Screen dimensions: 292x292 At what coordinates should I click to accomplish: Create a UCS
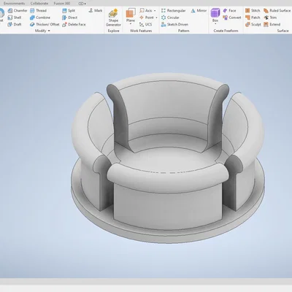pyautogui.click(x=145, y=24)
